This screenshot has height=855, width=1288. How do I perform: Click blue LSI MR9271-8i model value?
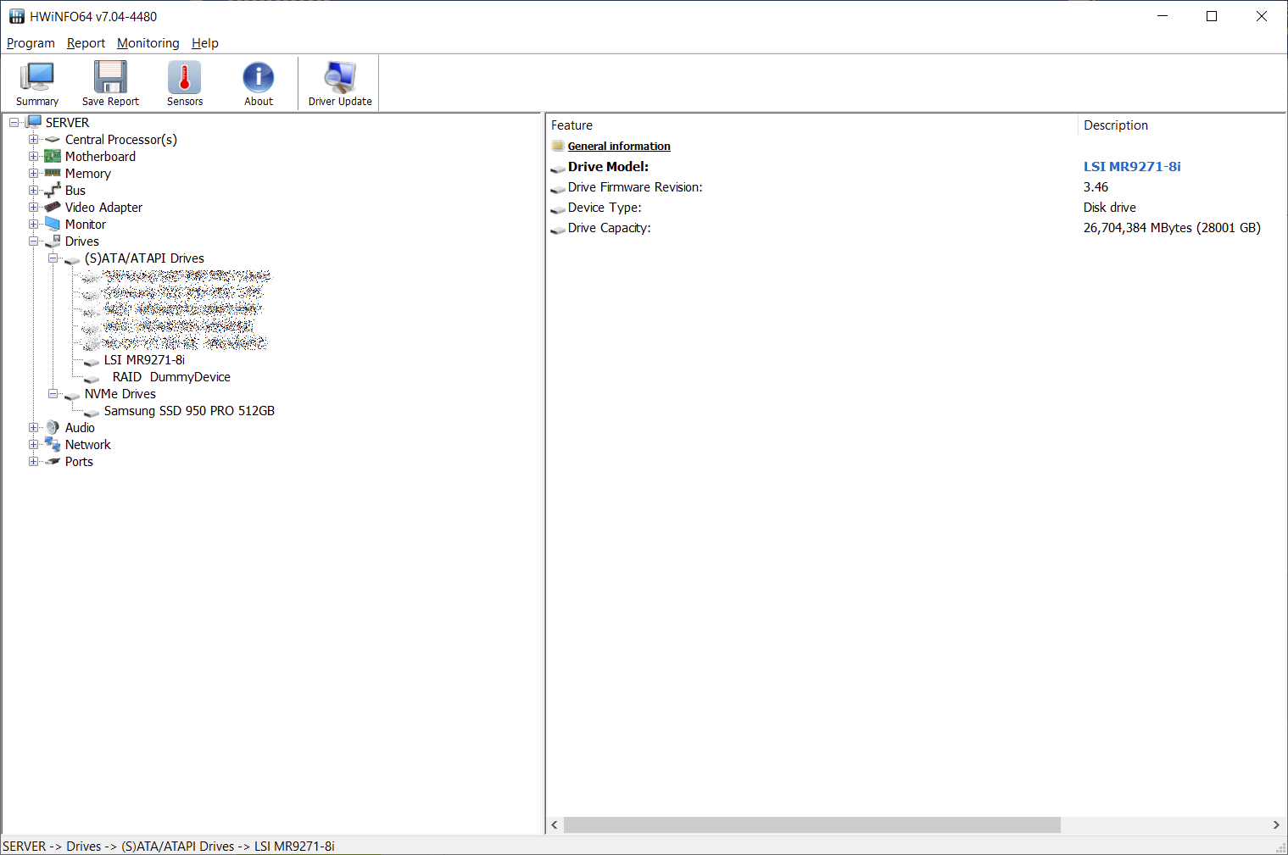pyautogui.click(x=1132, y=167)
